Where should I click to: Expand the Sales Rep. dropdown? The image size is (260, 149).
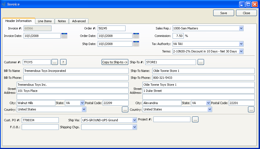point(241,28)
